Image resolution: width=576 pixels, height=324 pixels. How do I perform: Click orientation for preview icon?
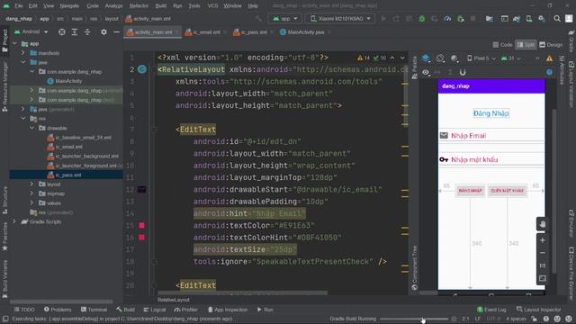440,58
